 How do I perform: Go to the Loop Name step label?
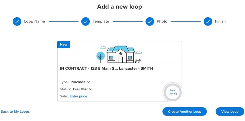[x=34, y=21]
